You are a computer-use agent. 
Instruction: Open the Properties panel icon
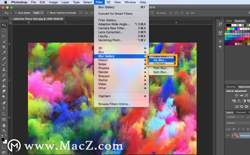click(x=220, y=33)
